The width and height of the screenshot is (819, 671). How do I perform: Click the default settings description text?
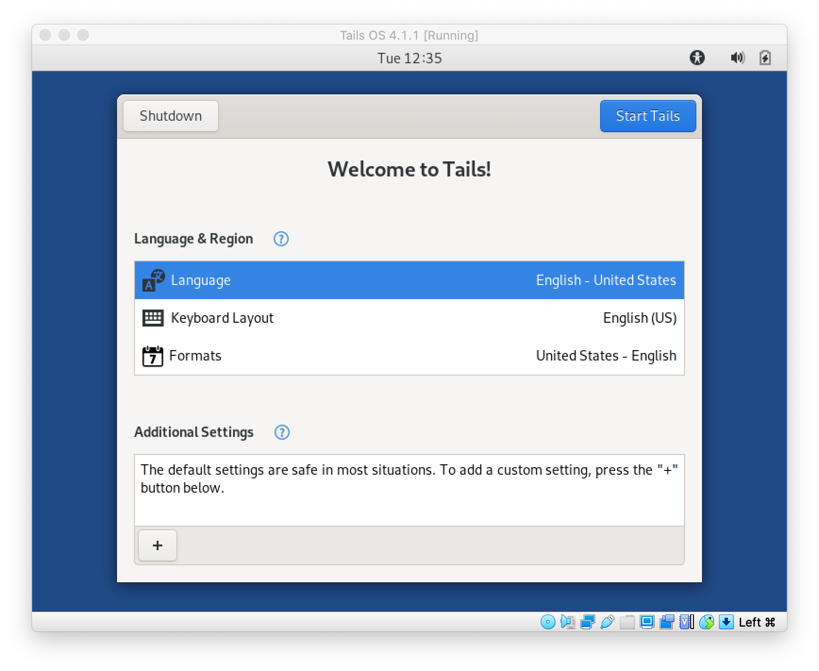(x=409, y=478)
